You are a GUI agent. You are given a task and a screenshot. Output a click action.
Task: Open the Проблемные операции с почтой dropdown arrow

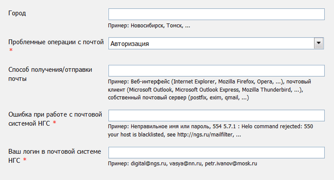click(x=319, y=43)
